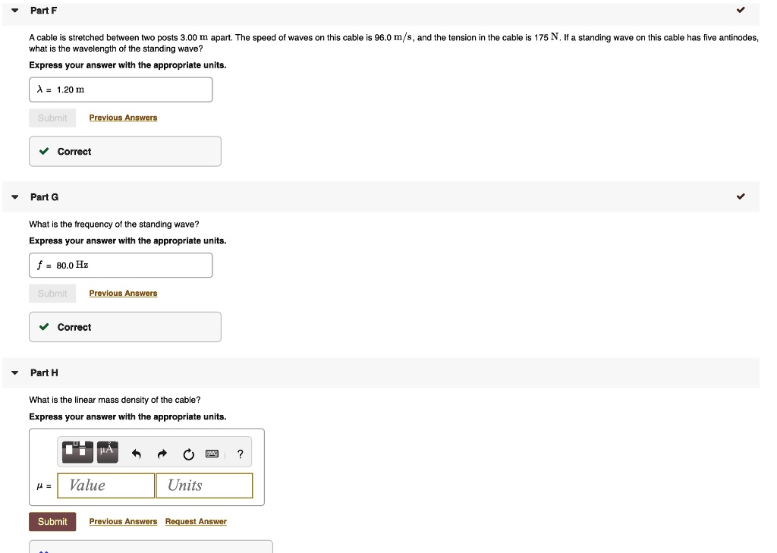The image size is (777, 553).
Task: Click the Units input field
Action: [204, 485]
